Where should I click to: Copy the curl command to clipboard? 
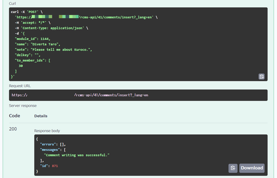pyautogui.click(x=261, y=76)
